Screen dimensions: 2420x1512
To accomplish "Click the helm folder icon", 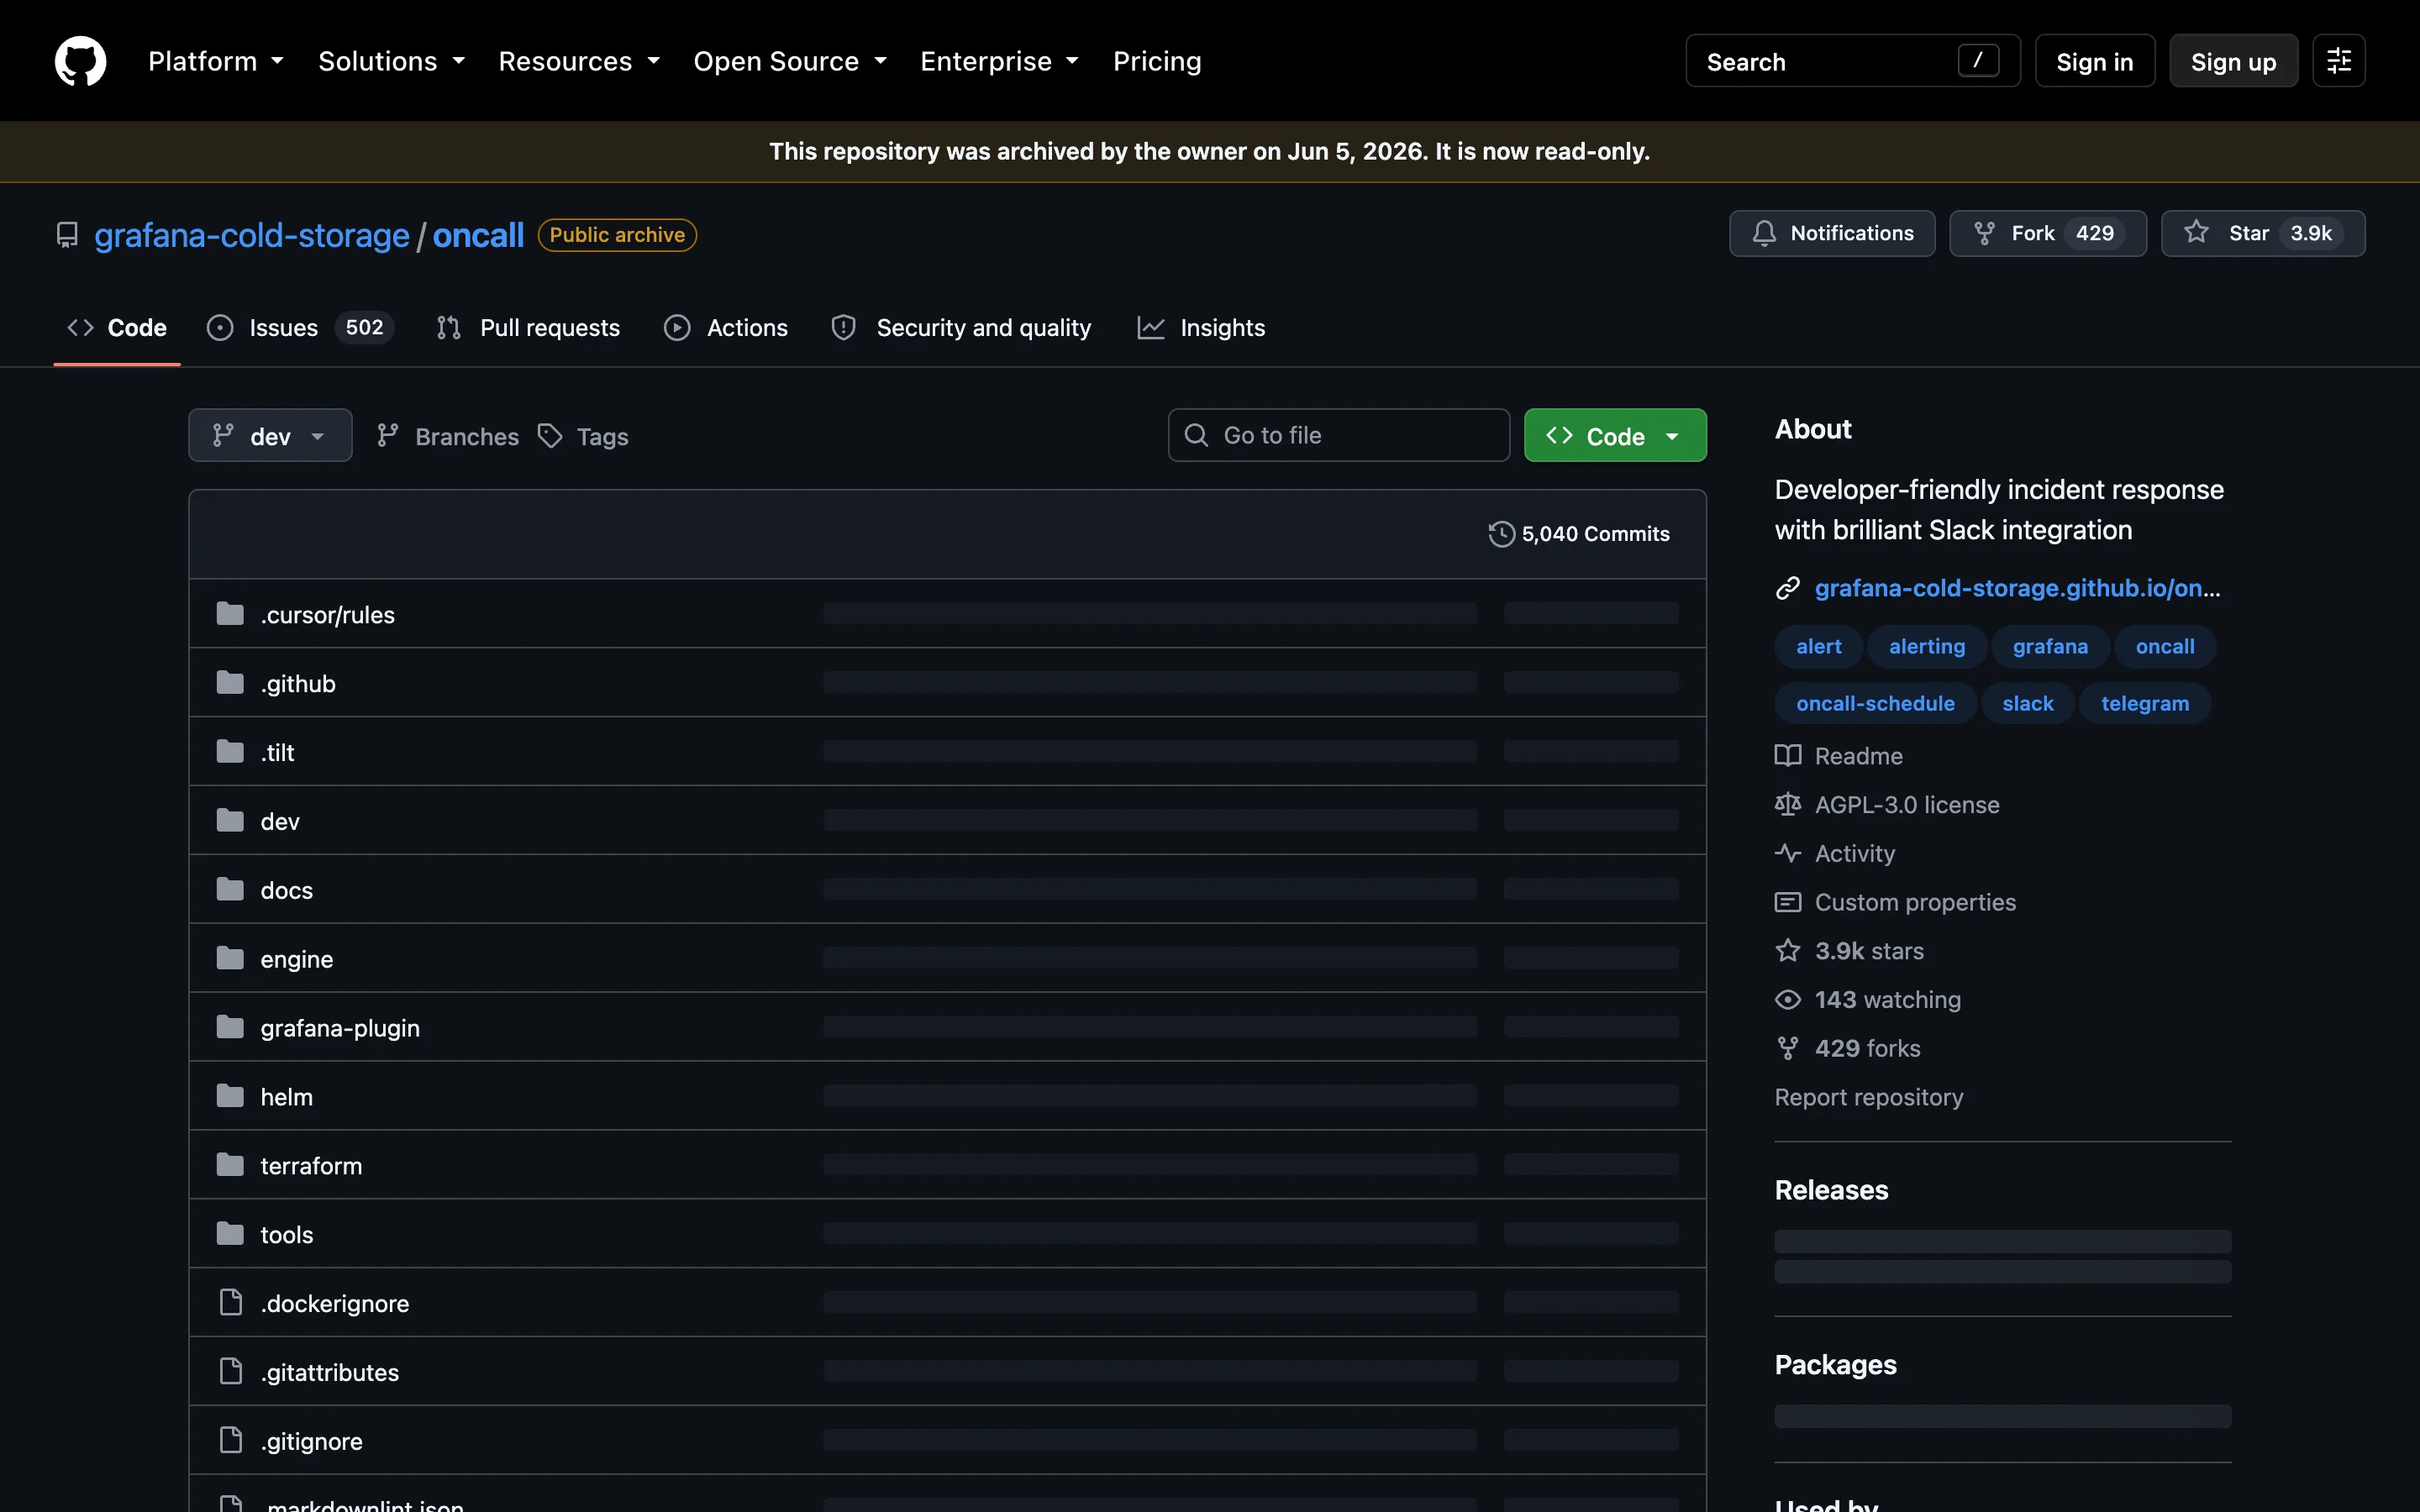I will click(230, 1096).
